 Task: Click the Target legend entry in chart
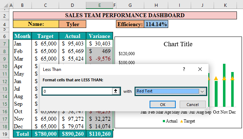188,121
